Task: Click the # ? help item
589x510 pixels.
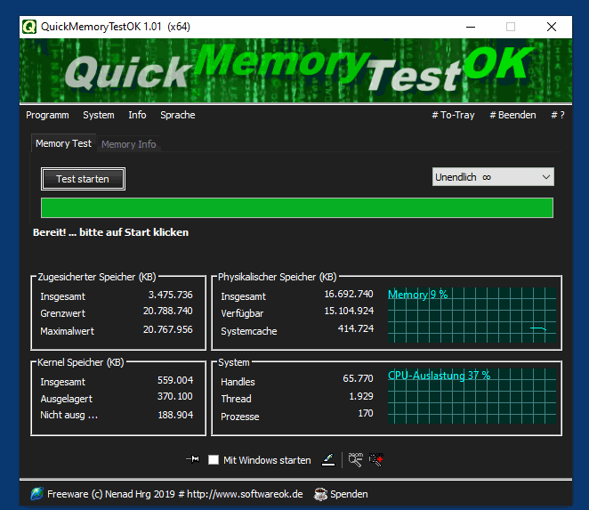Action: coord(558,115)
